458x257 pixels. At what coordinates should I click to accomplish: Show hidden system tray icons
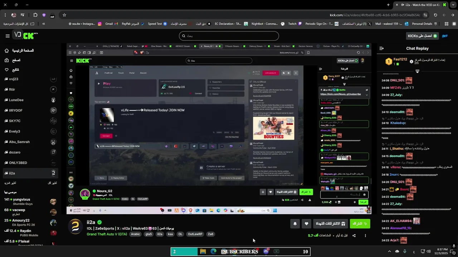pos(389,252)
